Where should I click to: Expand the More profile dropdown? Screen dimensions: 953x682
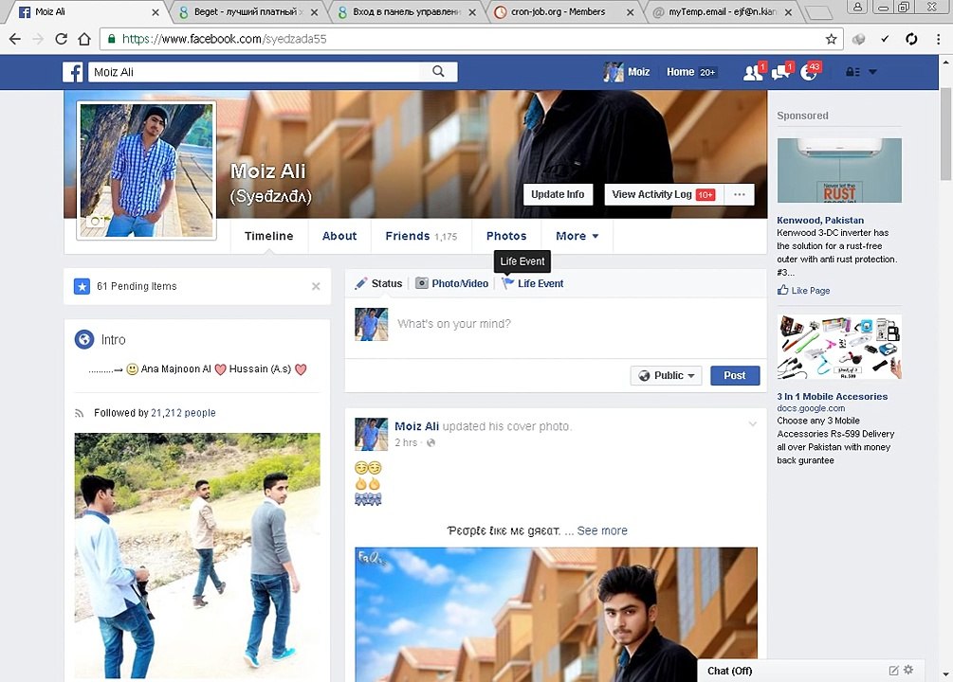[x=577, y=236]
